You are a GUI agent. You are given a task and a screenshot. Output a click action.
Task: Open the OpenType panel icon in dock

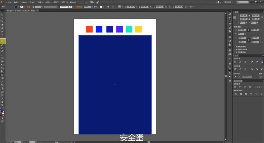point(230,81)
